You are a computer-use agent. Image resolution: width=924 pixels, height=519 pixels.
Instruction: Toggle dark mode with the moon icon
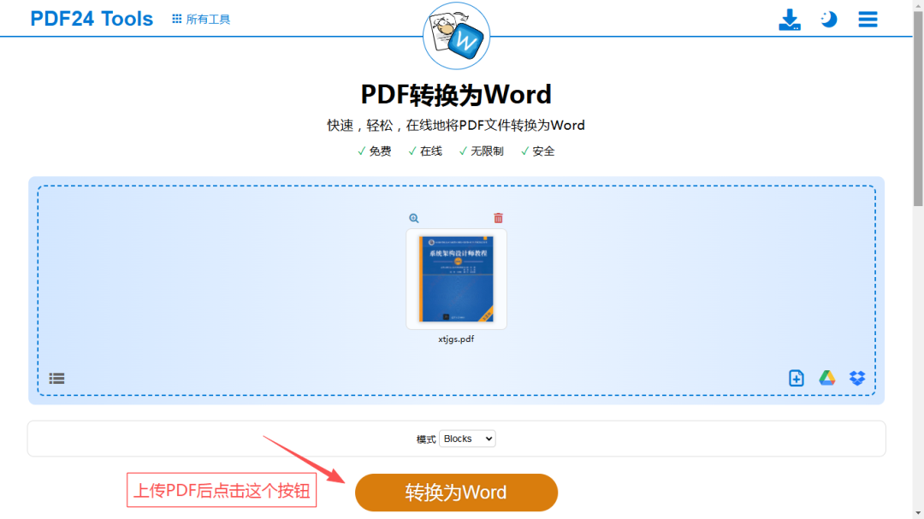(x=828, y=19)
